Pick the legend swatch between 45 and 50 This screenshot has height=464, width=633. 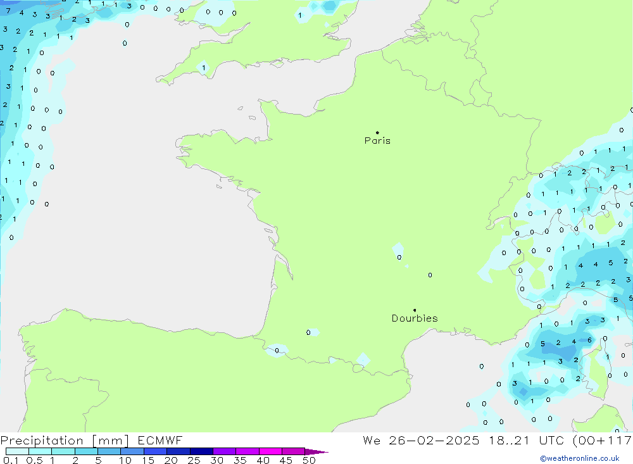click(x=293, y=451)
